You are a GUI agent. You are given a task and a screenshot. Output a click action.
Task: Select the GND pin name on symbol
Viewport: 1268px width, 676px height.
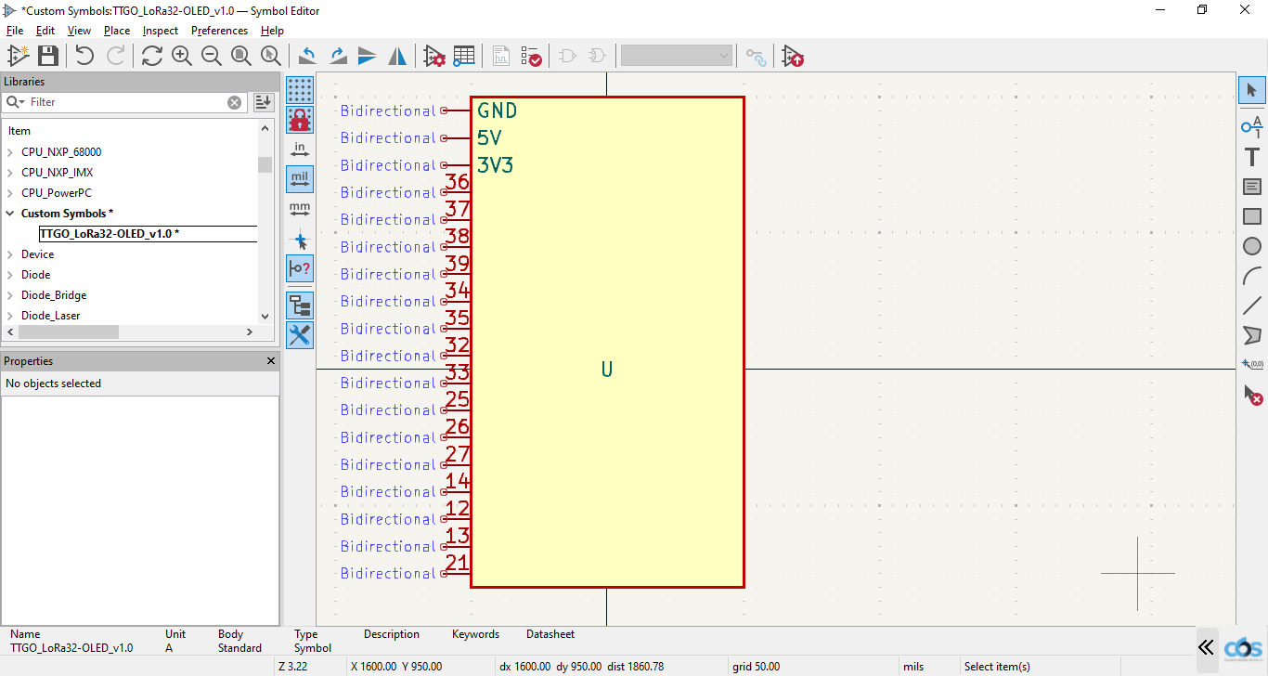coord(498,111)
